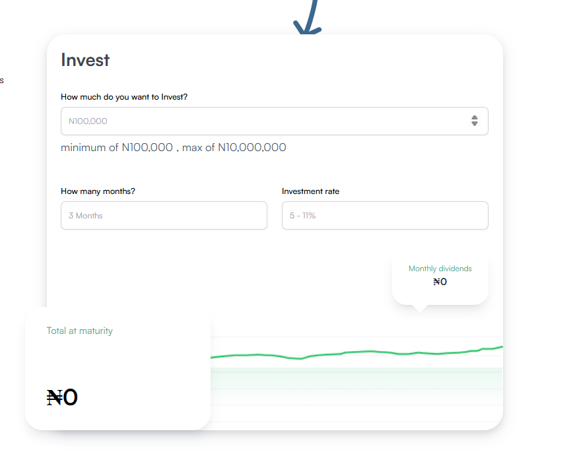571x454 pixels.
Task: Click the ₦0 monthly dividends value
Action: click(x=440, y=282)
